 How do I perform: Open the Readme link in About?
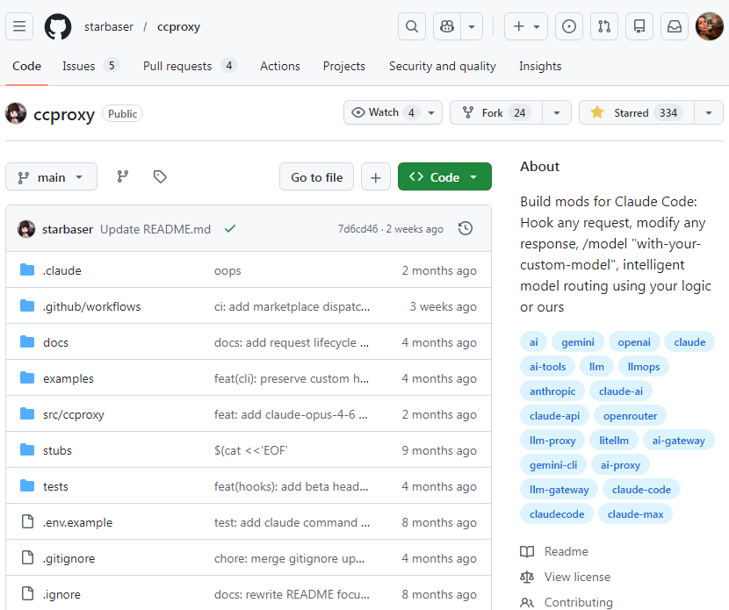554,551
